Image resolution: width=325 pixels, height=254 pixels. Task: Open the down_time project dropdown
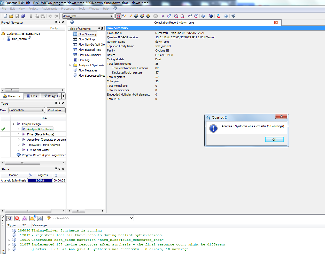(112, 16)
